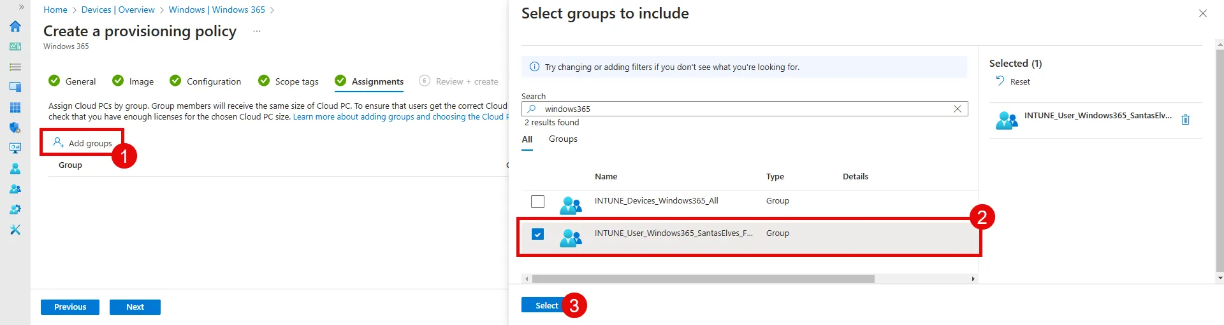1224x325 pixels.
Task: Click INTUNE_User_Windows365_SantasElves_F... name
Action: click(673, 233)
